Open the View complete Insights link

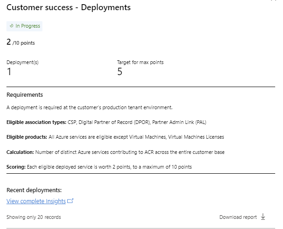tap(36, 201)
